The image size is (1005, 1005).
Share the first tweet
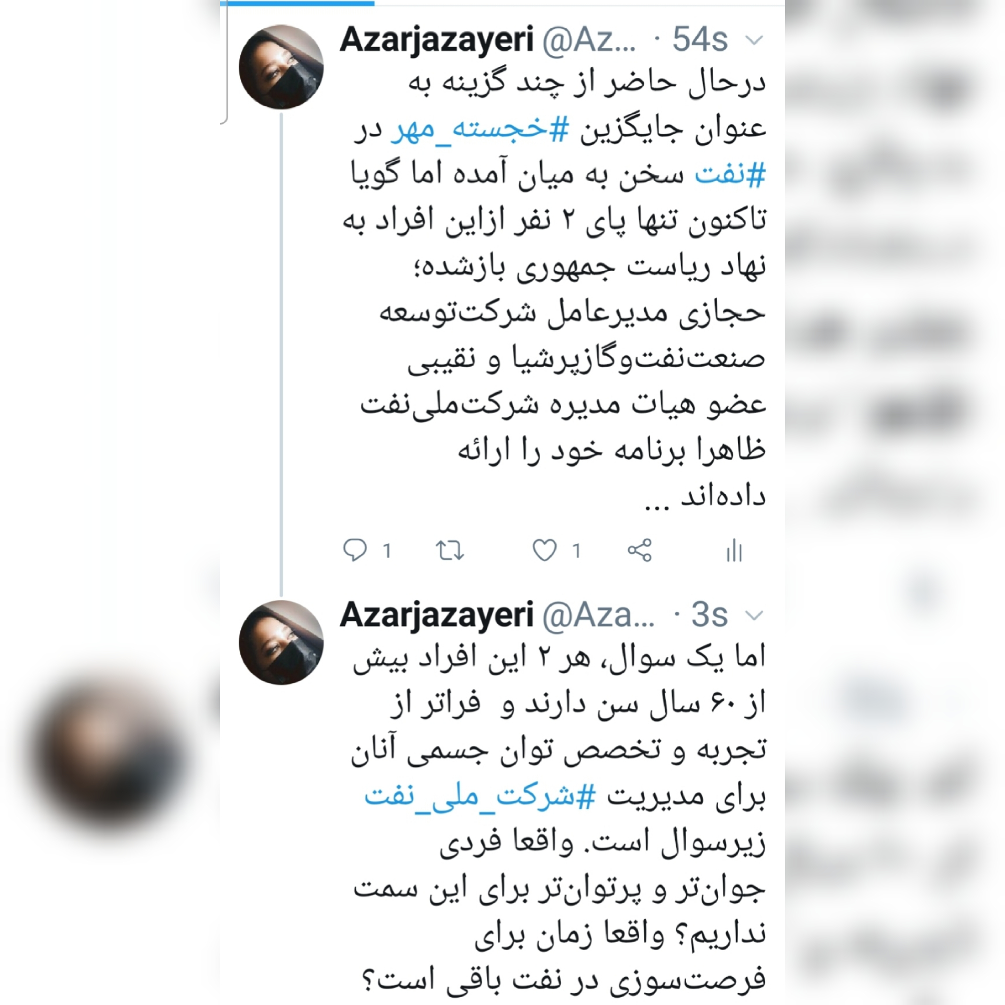[x=640, y=550]
